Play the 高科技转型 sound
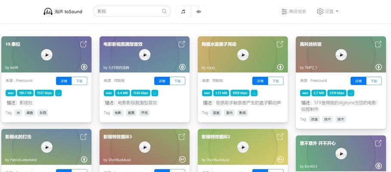Screen dimensions: 391x172 coord(341,55)
